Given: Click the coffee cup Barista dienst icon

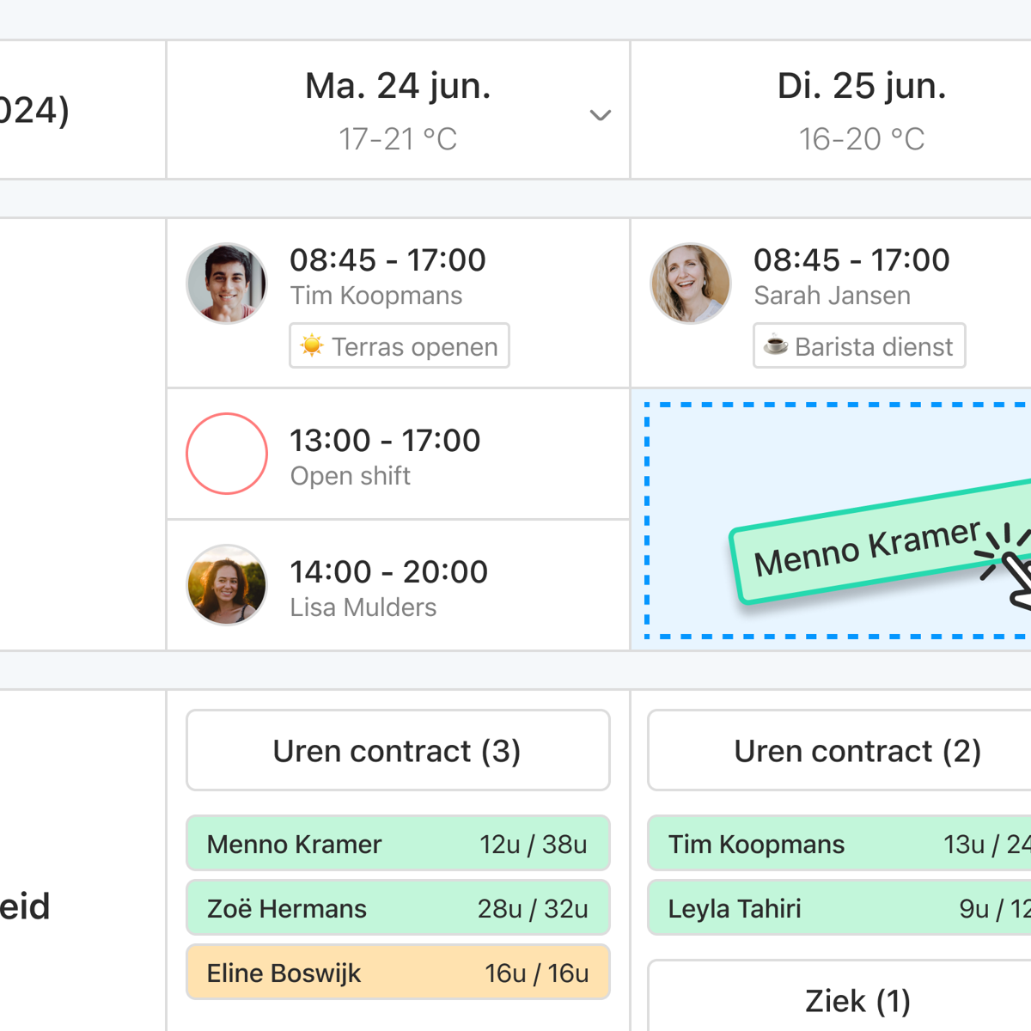Looking at the screenshot, I should (x=776, y=345).
